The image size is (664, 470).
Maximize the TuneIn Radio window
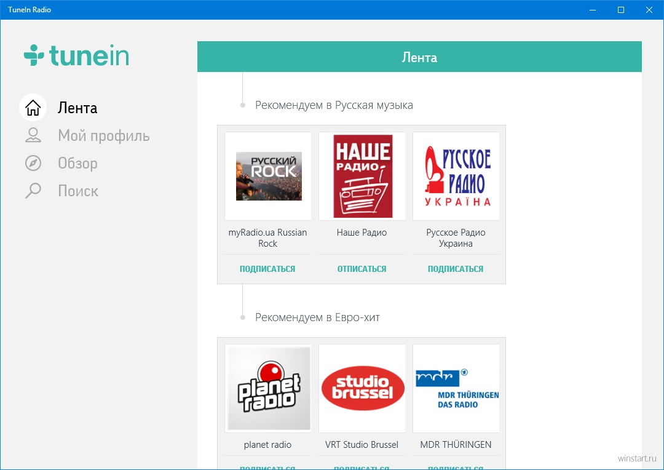[621, 10]
